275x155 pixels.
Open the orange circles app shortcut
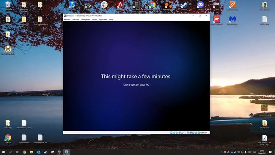[168, 5]
